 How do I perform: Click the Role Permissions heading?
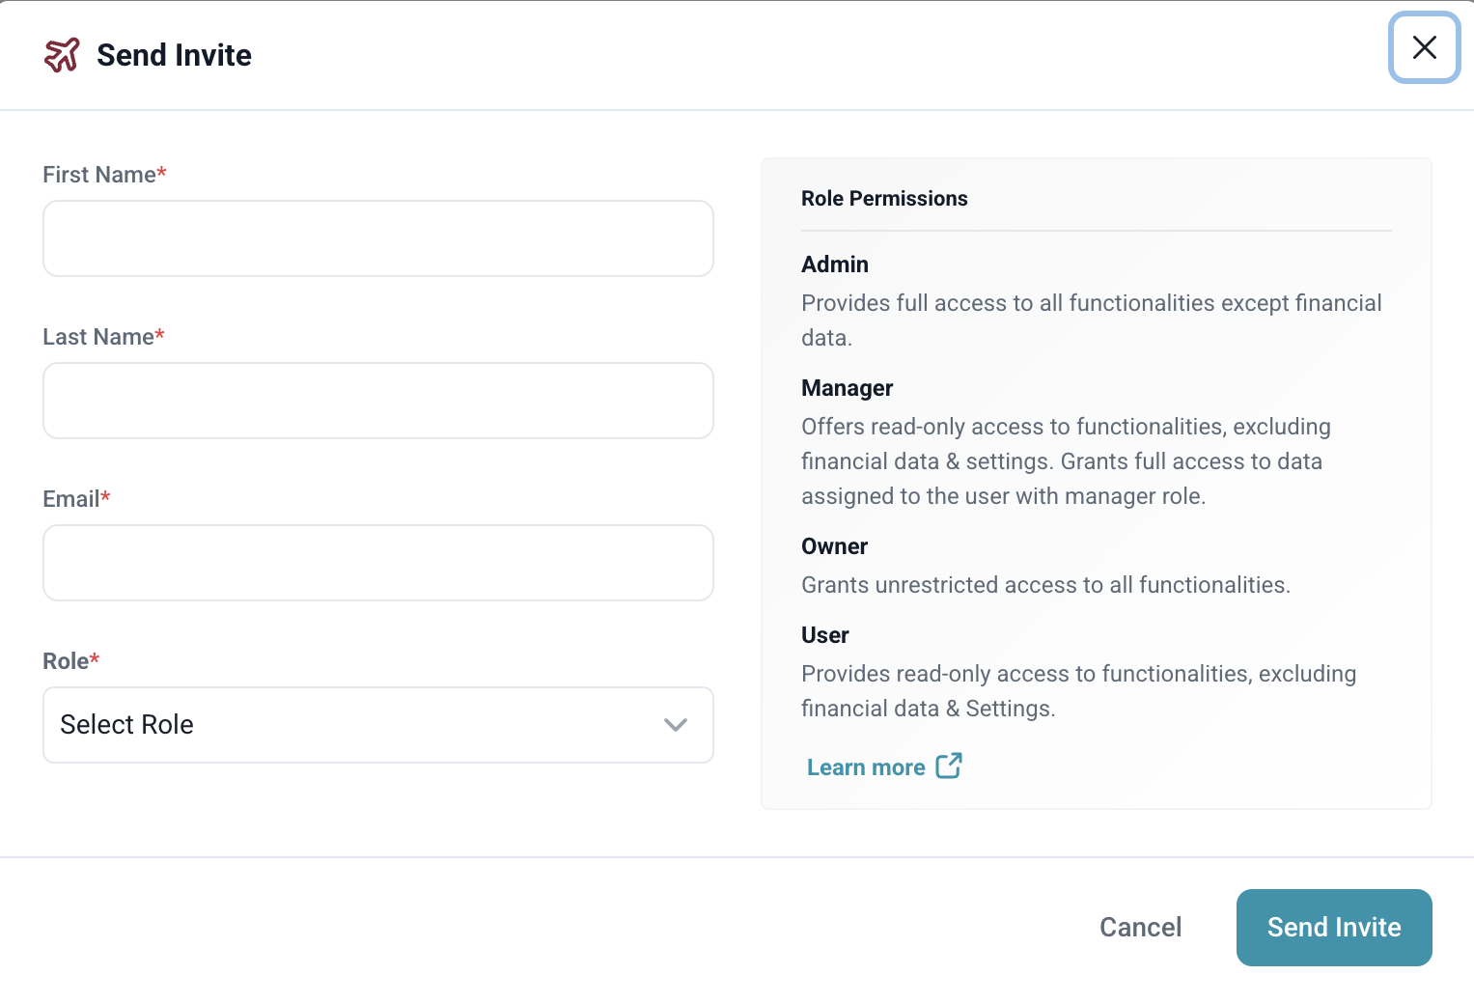coord(884,199)
